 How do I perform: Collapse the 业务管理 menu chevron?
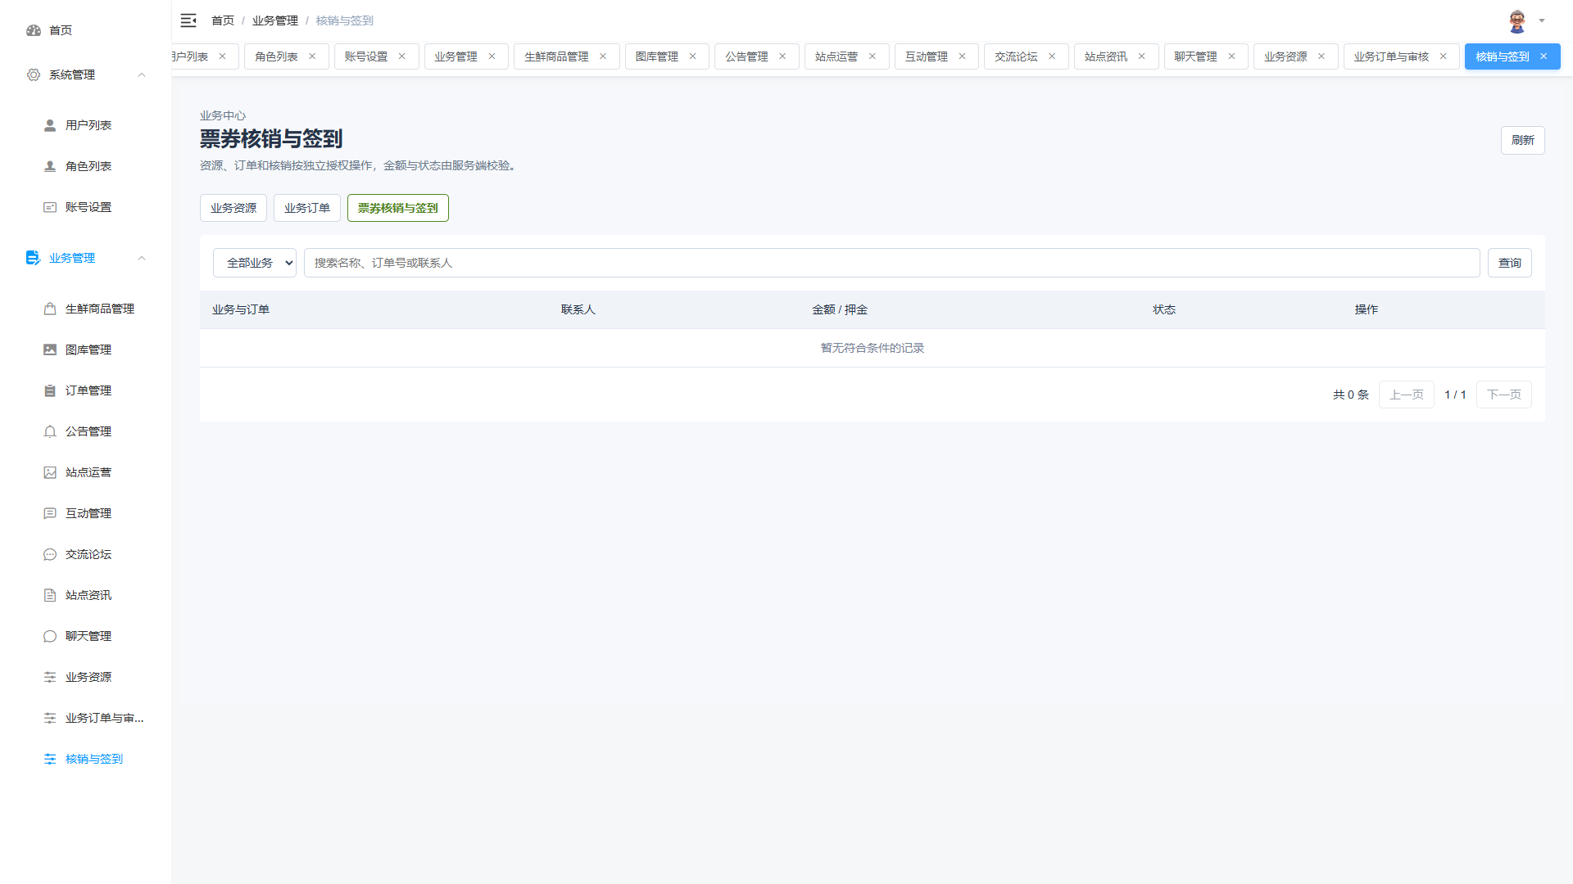142,258
